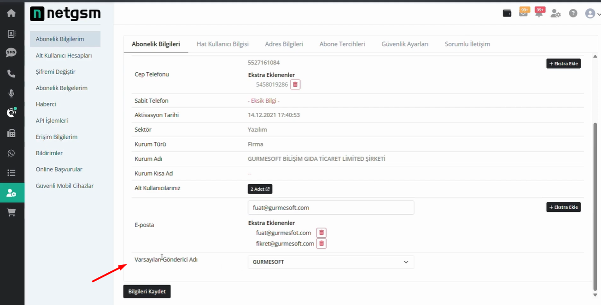Switch to Güvenlik Ayarları tab

pyautogui.click(x=405, y=44)
